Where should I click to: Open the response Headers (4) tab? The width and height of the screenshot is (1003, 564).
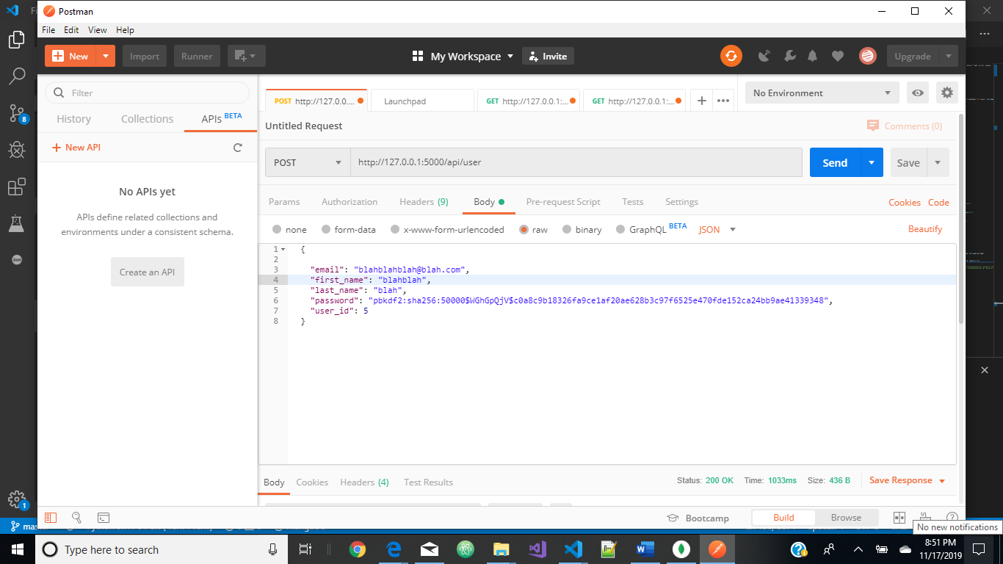(x=364, y=482)
